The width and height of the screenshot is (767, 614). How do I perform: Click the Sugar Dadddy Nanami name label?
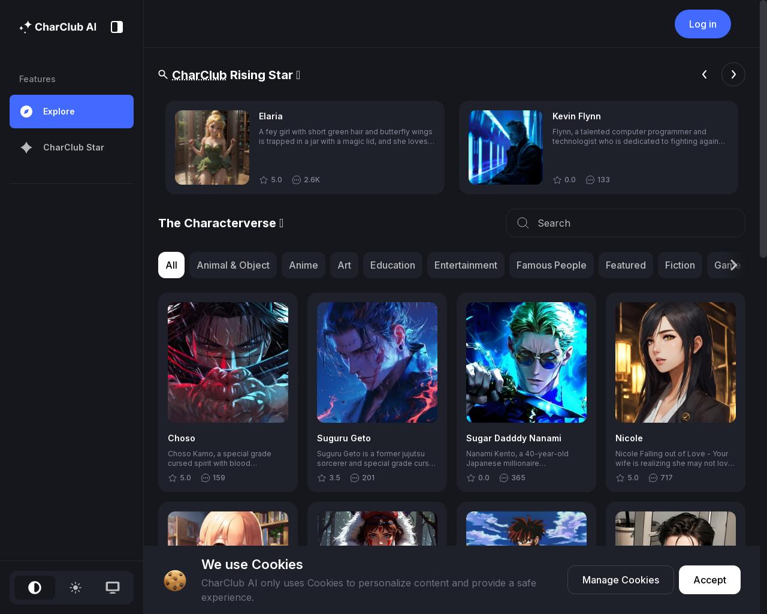pos(514,438)
